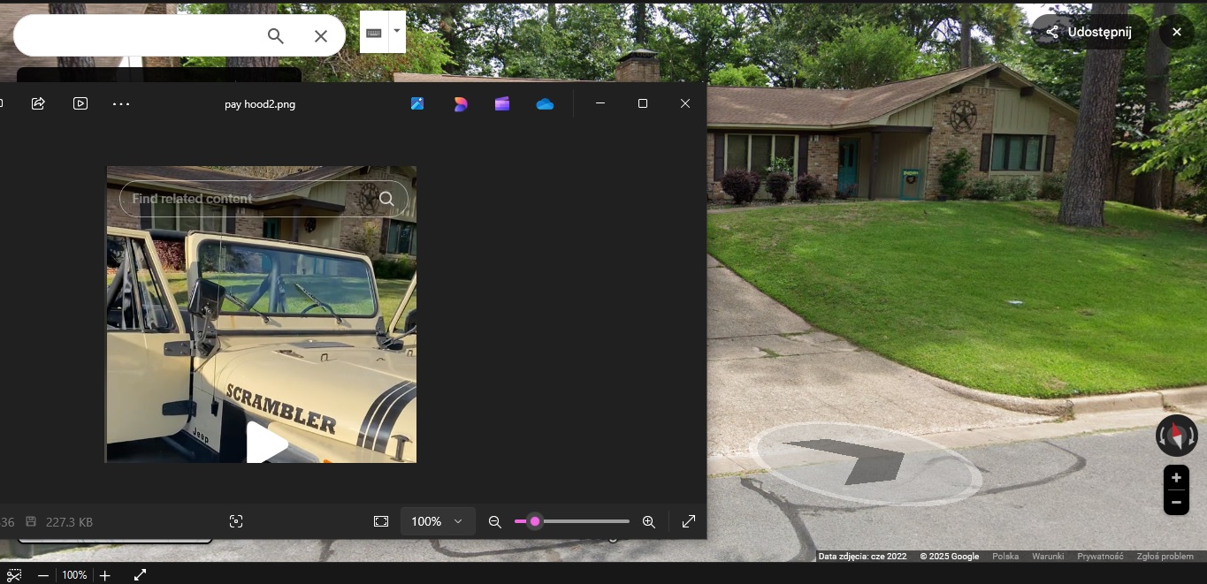Click the Udostępnij share button

click(1089, 32)
